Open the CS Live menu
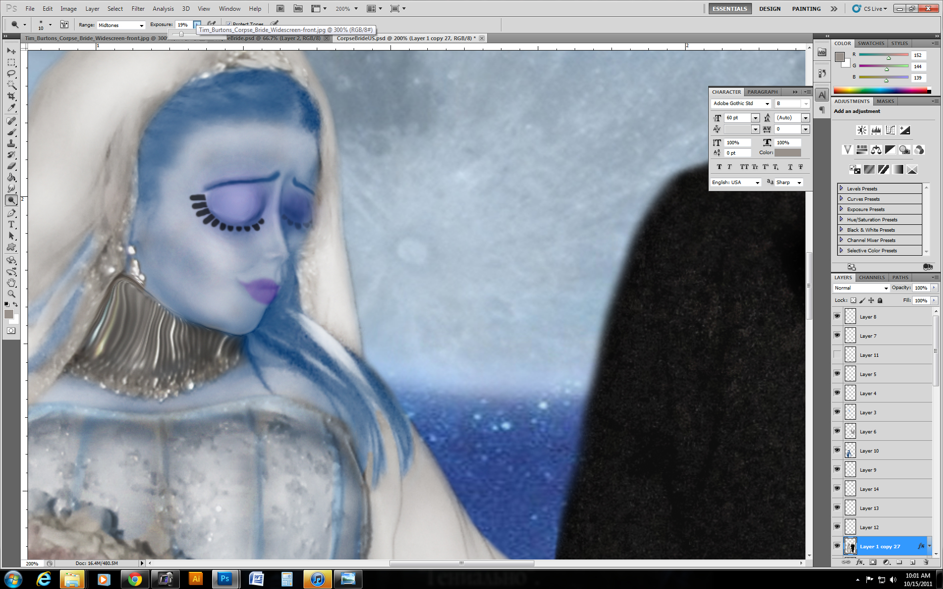This screenshot has height=589, width=943. click(x=871, y=9)
